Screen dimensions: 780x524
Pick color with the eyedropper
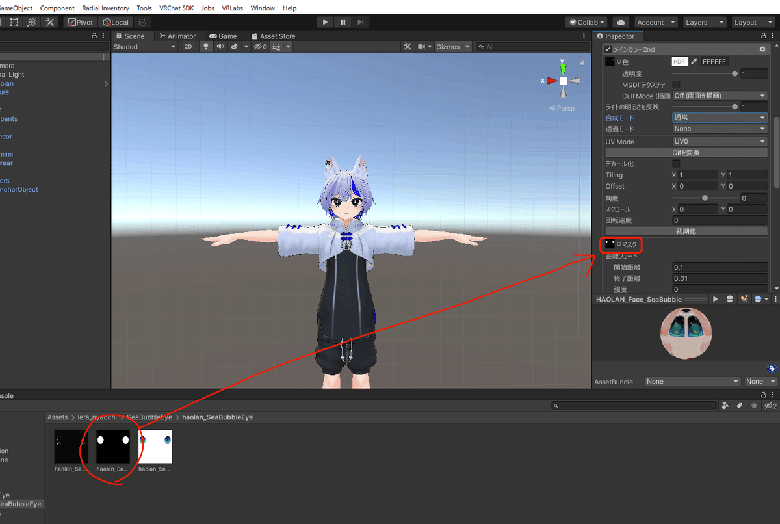[x=694, y=61]
